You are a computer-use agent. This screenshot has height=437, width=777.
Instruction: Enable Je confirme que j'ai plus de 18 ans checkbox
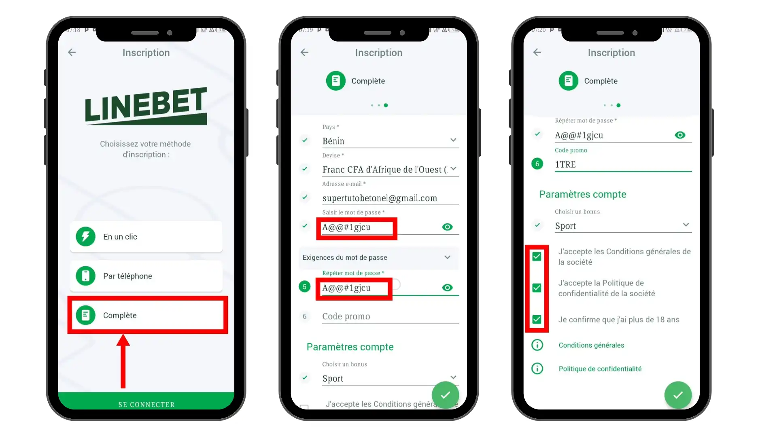tap(536, 319)
